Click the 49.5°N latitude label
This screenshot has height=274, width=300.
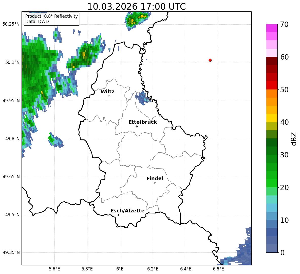12,215
